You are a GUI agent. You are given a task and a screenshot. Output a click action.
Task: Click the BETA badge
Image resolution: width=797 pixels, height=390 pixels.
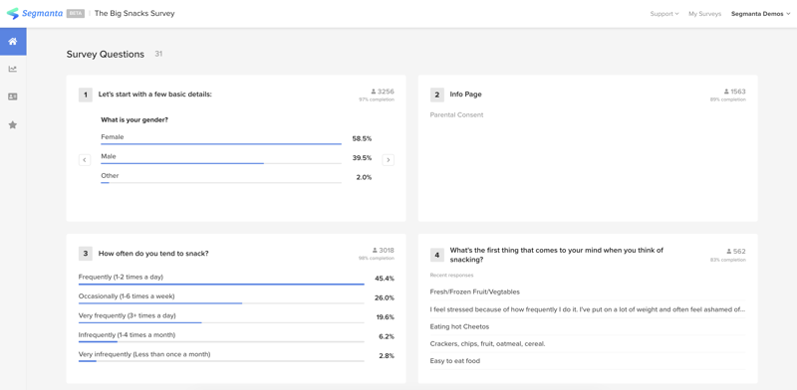[76, 14]
